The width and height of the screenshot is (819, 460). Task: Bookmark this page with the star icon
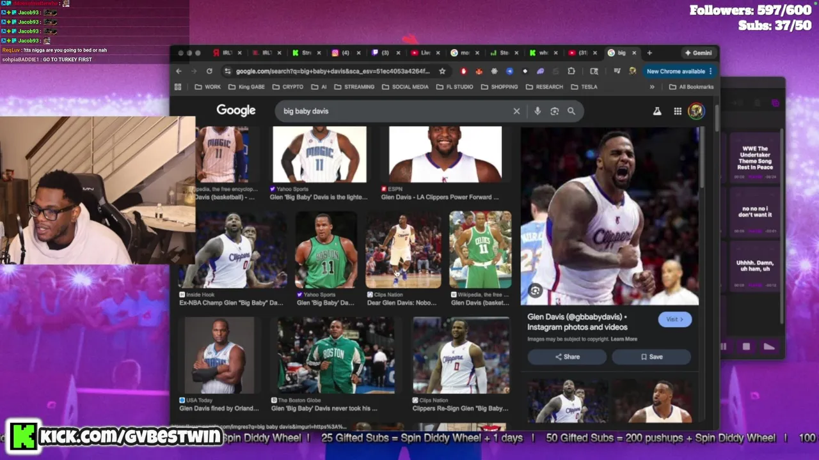point(442,71)
